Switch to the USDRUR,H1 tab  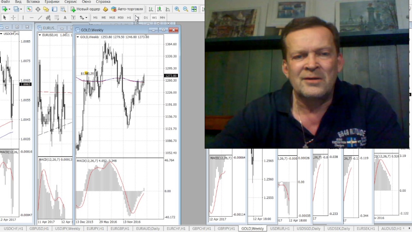click(x=280, y=228)
